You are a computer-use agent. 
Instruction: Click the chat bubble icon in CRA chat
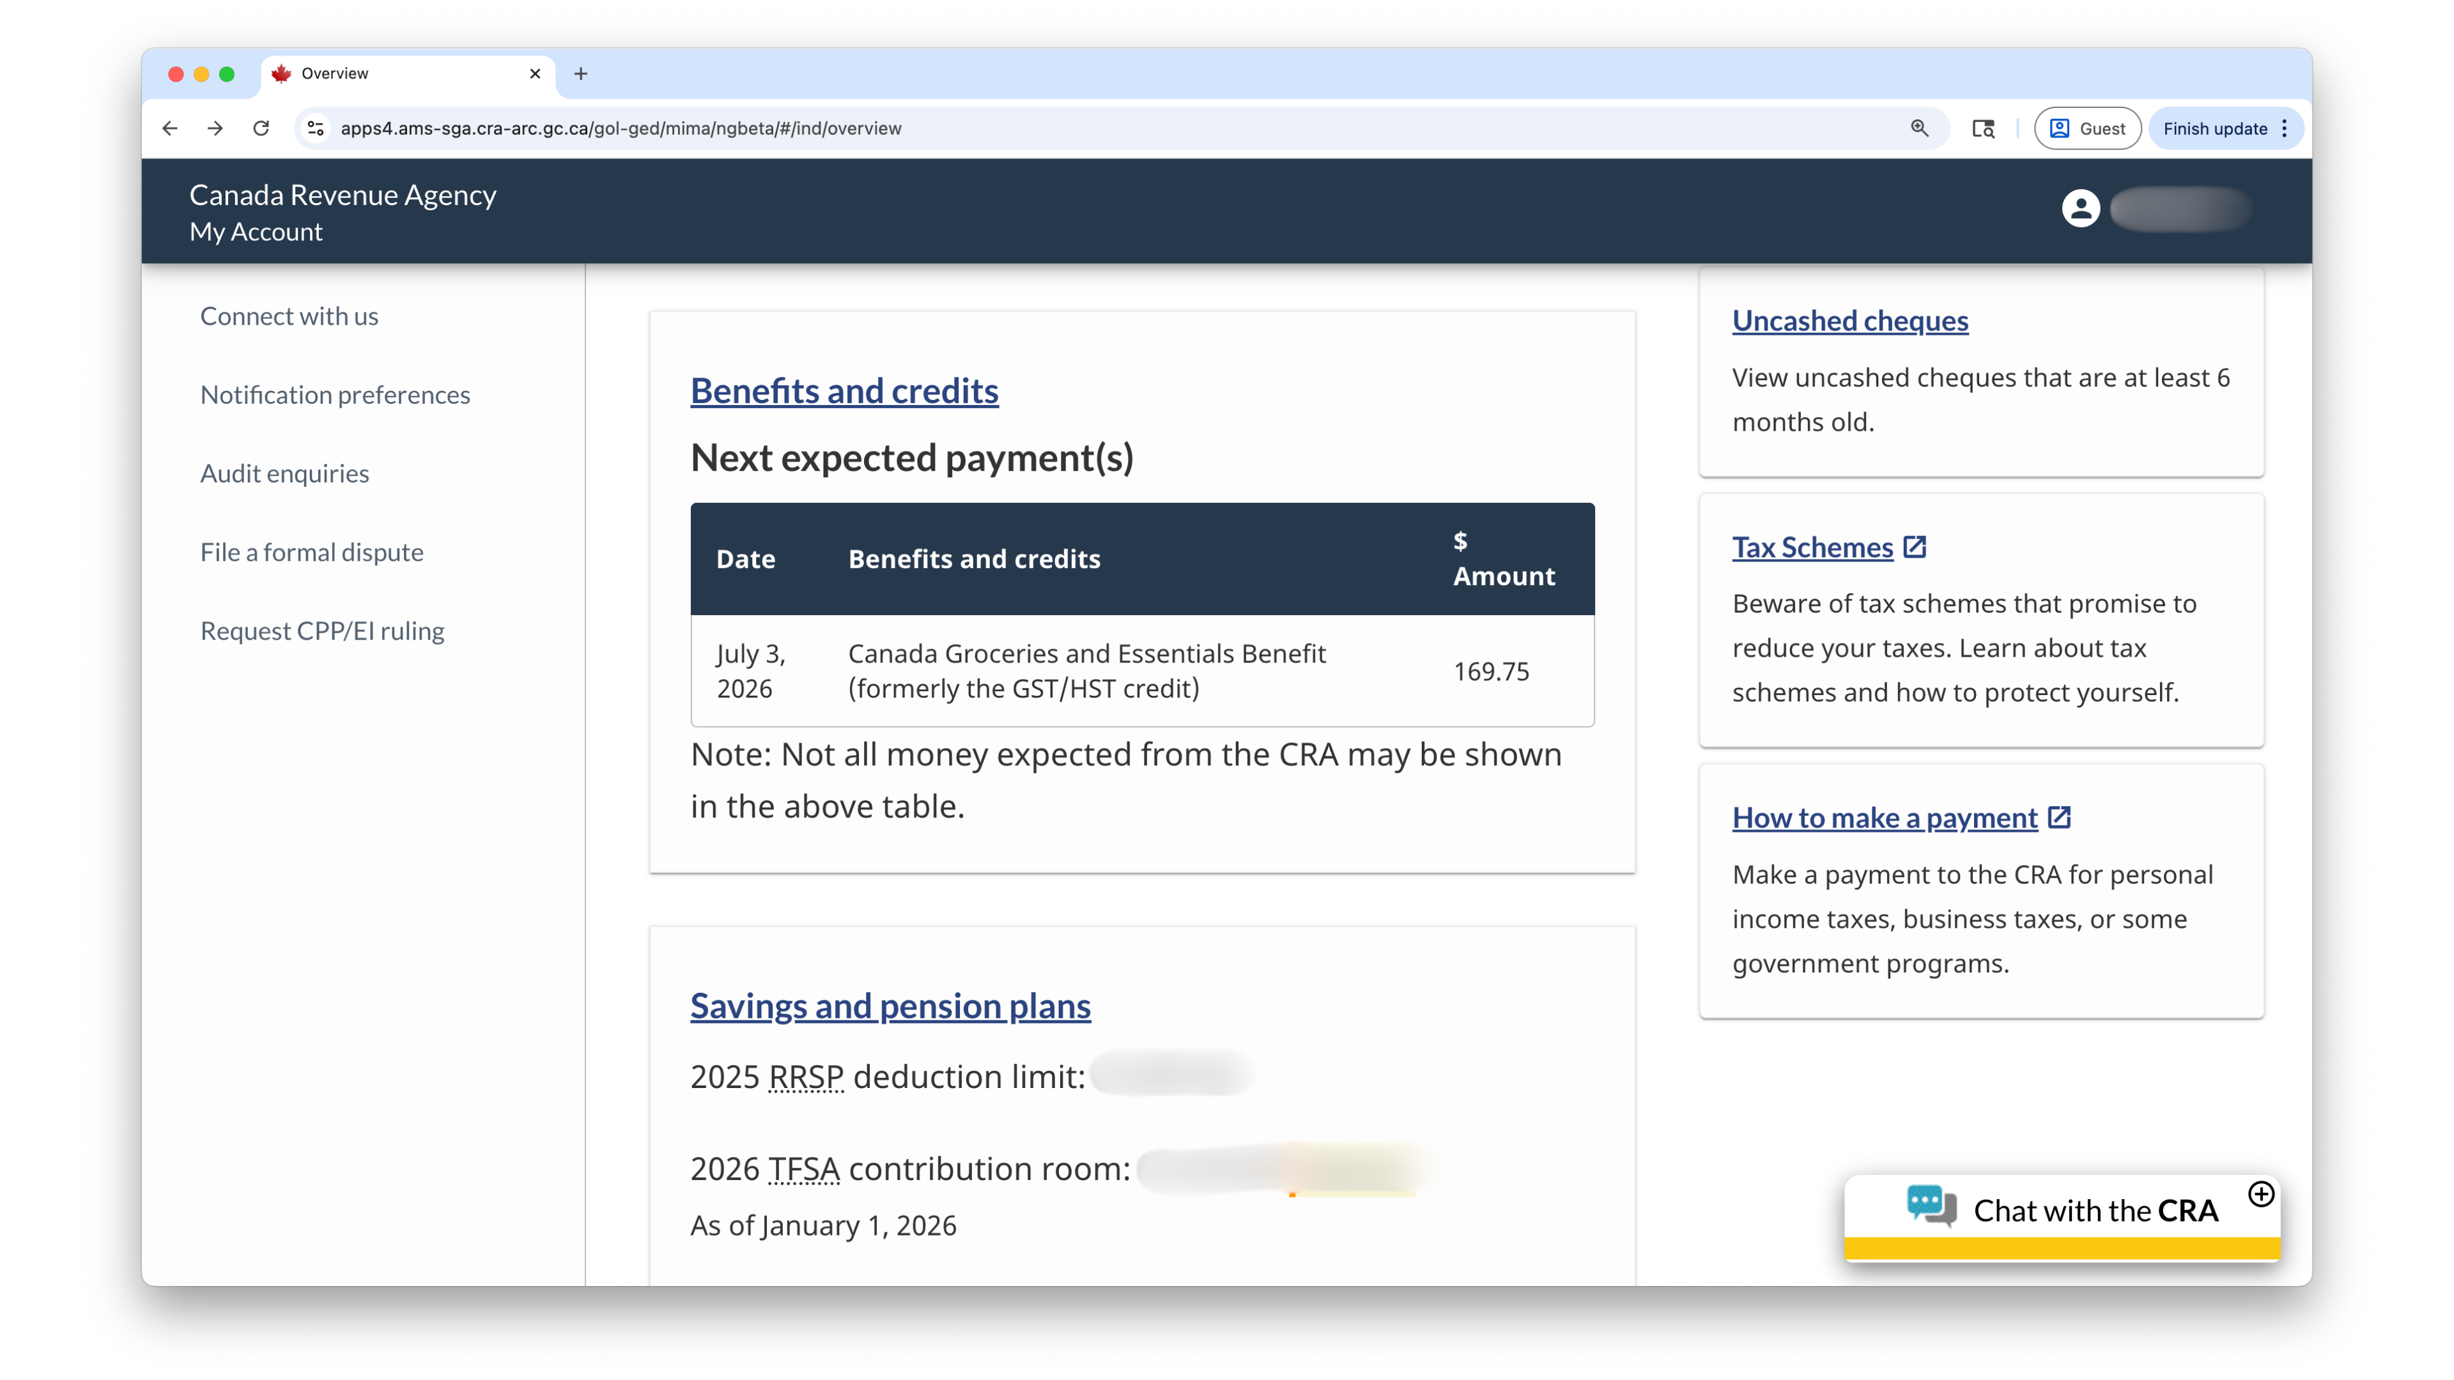point(1931,1206)
